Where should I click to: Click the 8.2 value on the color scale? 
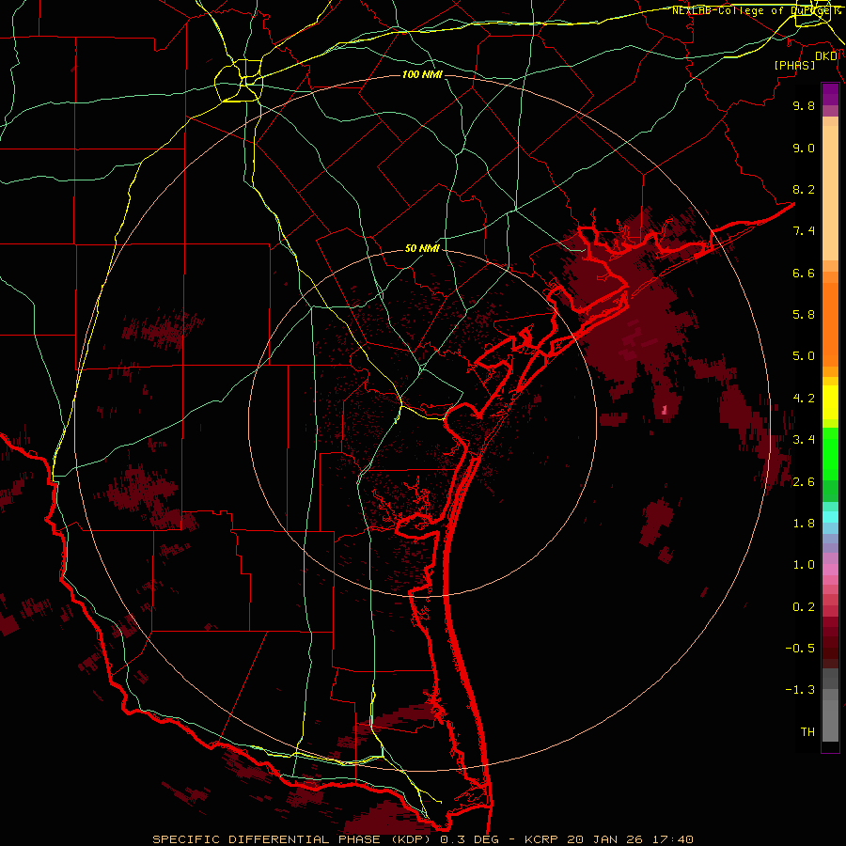(804, 189)
